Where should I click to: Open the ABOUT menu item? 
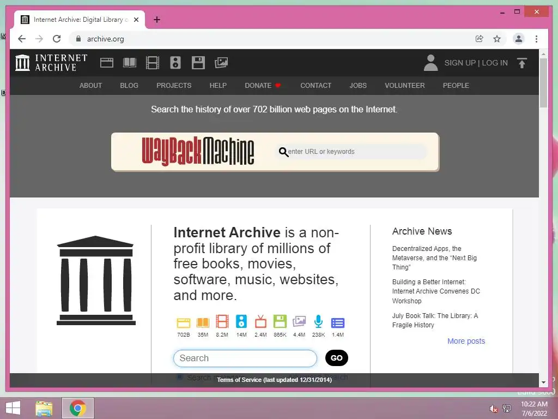coord(91,86)
